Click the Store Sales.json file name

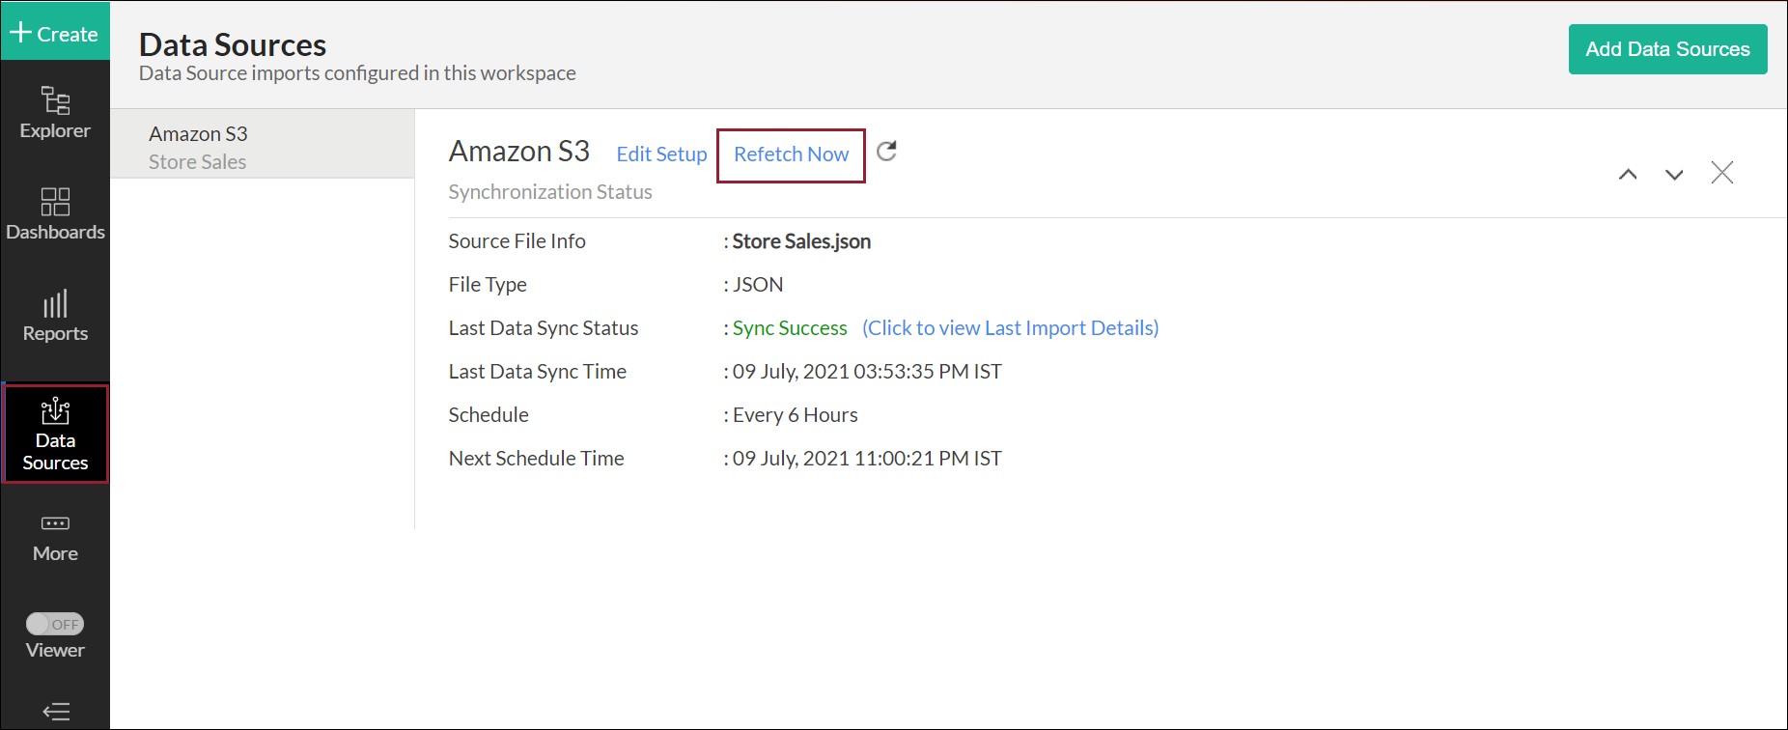click(x=801, y=241)
